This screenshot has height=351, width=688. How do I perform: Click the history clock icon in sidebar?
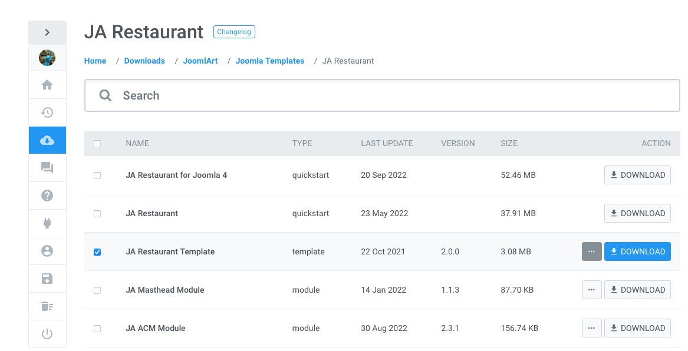click(47, 112)
